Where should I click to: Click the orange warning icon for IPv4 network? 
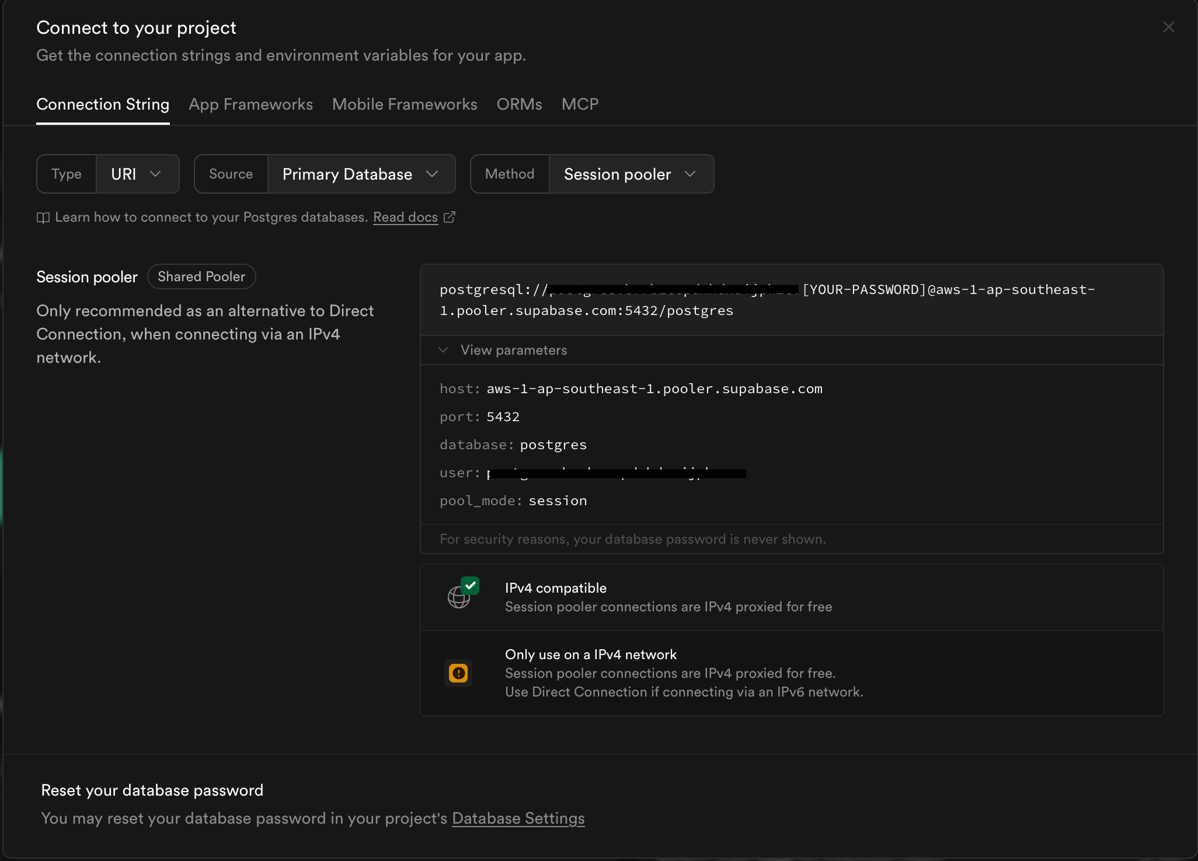pos(458,673)
